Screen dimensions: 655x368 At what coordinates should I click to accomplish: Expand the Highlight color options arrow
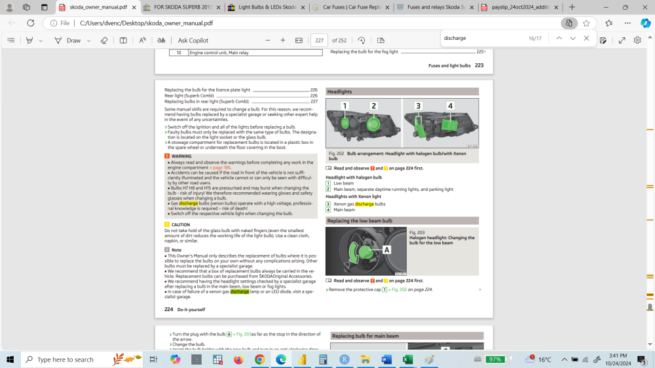tap(41, 41)
